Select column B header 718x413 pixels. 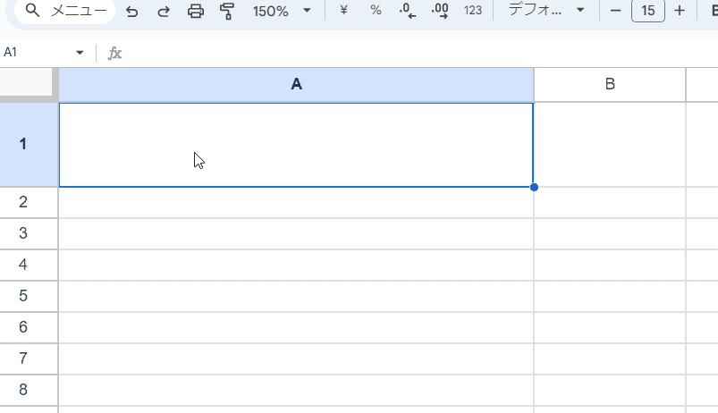point(610,85)
